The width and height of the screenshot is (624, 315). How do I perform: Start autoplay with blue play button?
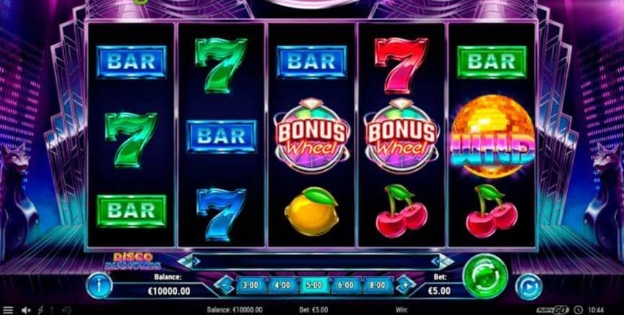[x=528, y=287]
